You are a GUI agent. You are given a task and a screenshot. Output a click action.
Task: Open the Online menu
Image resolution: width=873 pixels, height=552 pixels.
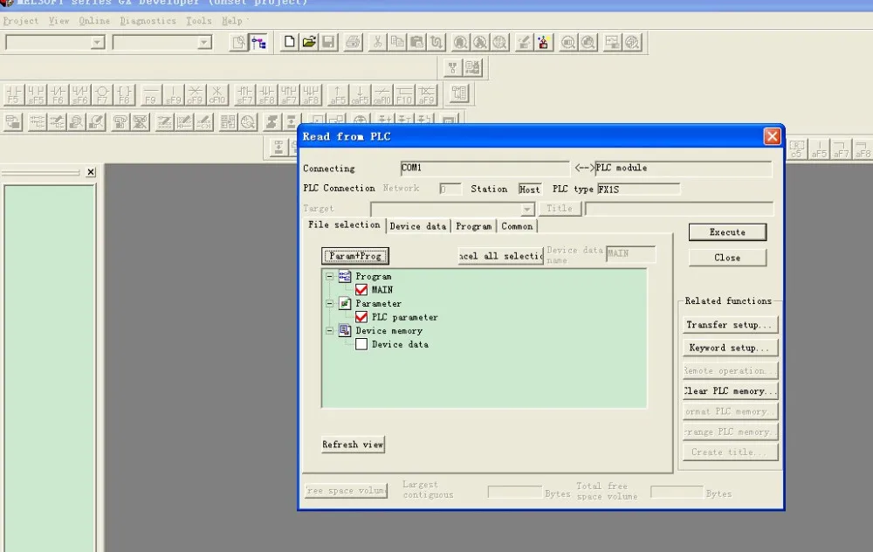point(94,21)
